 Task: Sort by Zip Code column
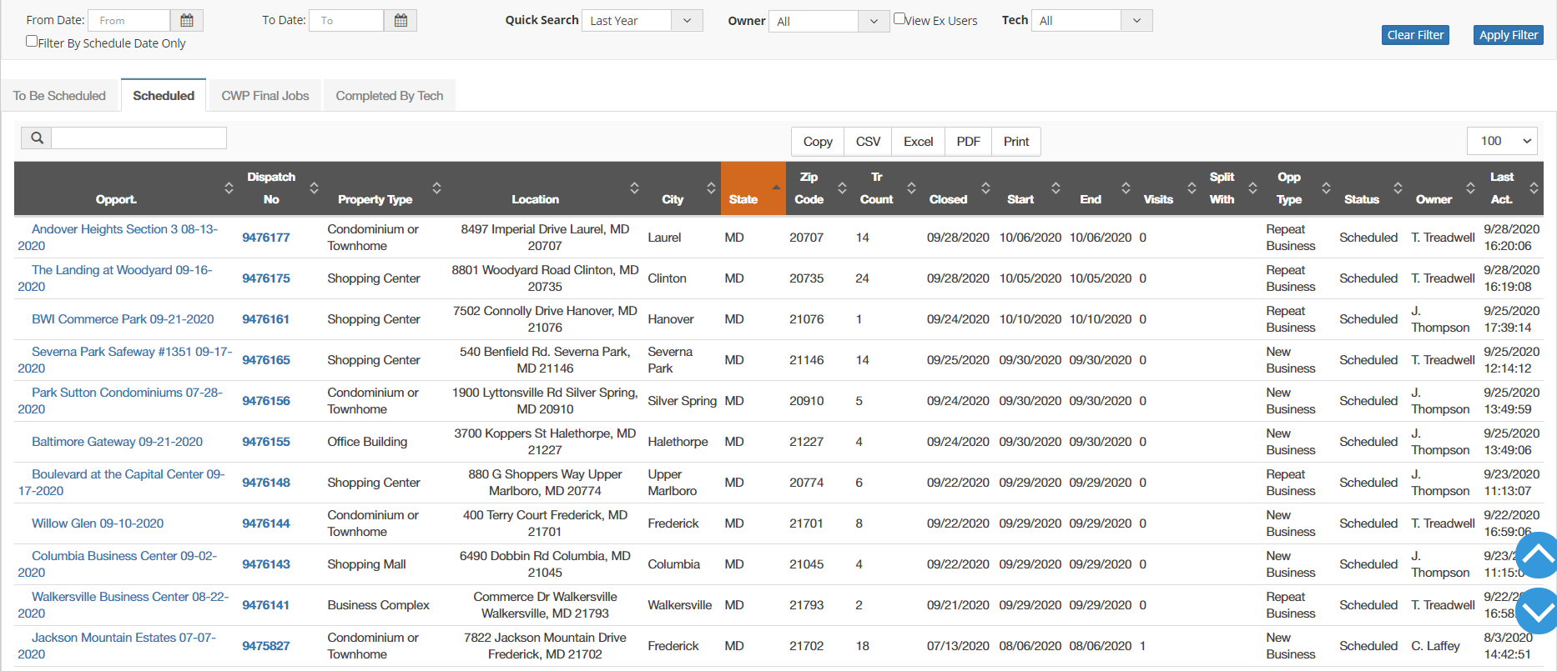(818, 188)
